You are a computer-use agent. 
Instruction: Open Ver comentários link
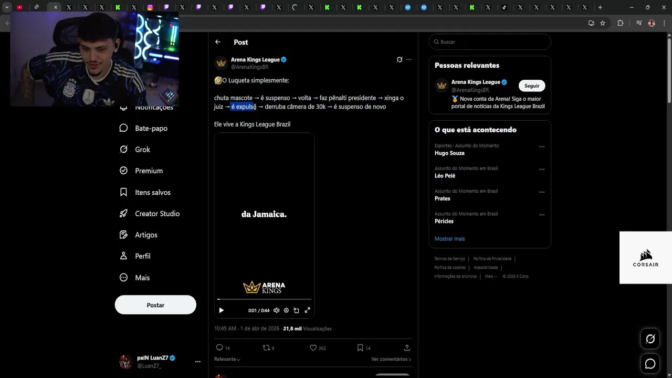point(391,359)
